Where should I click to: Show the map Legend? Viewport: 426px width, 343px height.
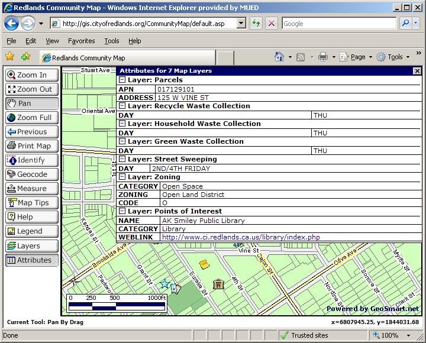click(32, 231)
